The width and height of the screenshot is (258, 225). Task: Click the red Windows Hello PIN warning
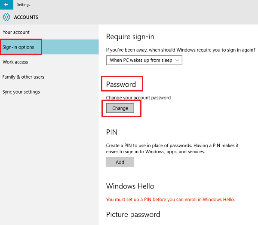(x=170, y=199)
